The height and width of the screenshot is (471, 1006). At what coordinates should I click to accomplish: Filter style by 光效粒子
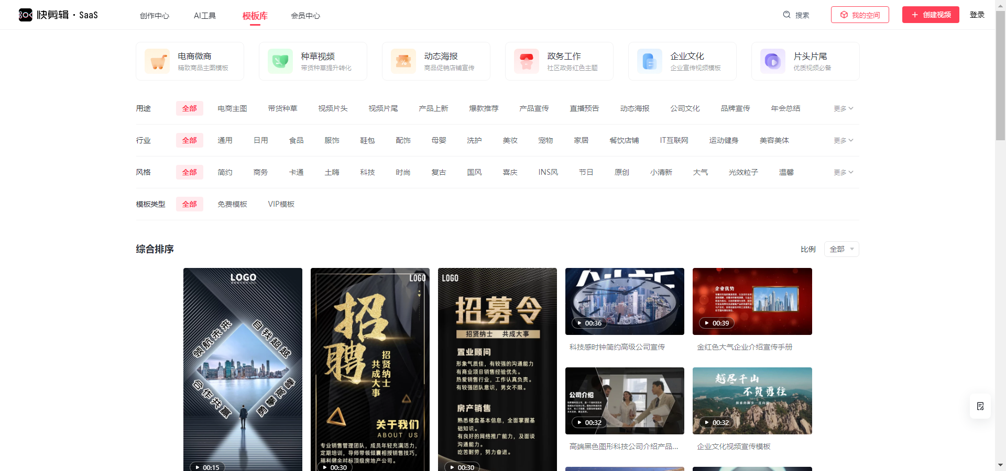pyautogui.click(x=743, y=172)
